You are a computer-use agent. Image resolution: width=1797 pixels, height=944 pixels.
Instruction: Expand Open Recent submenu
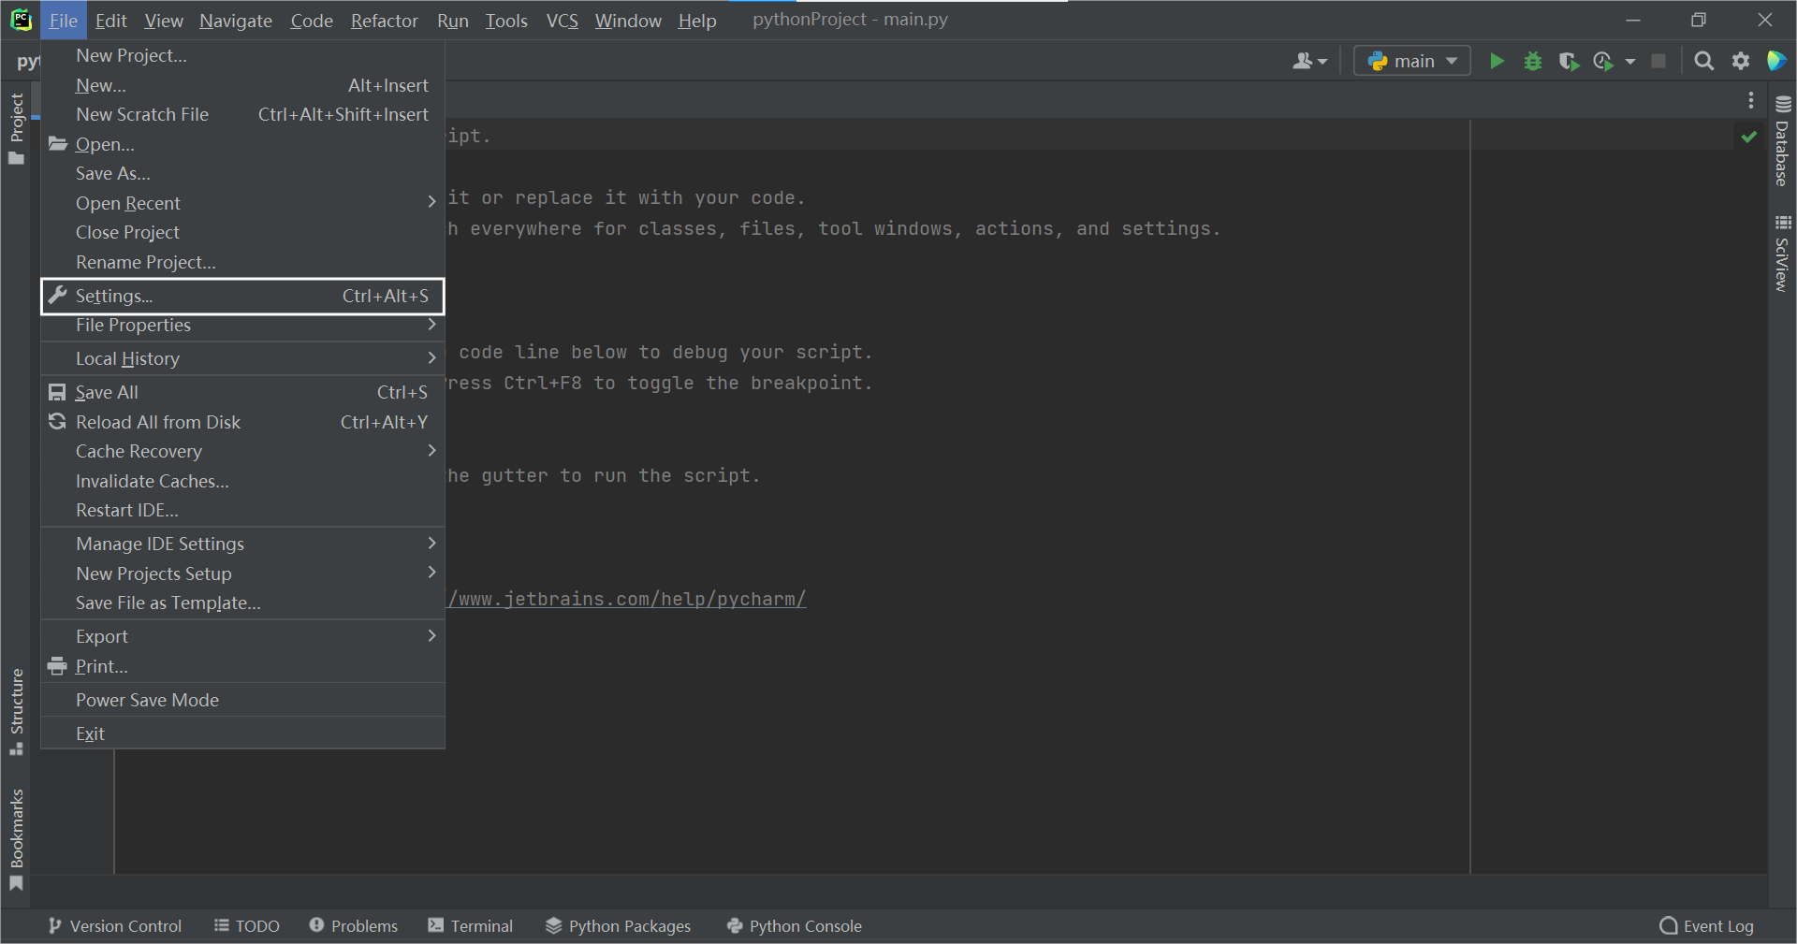pos(242,203)
